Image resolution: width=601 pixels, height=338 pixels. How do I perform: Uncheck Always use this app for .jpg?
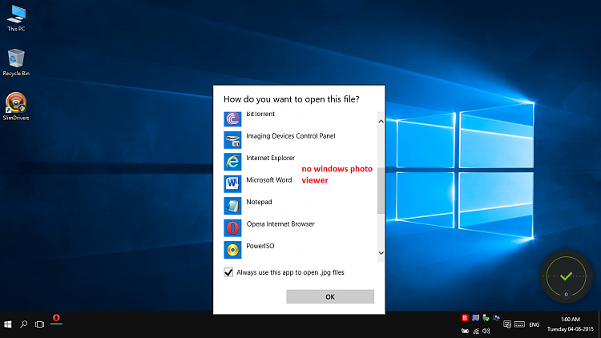pos(228,272)
